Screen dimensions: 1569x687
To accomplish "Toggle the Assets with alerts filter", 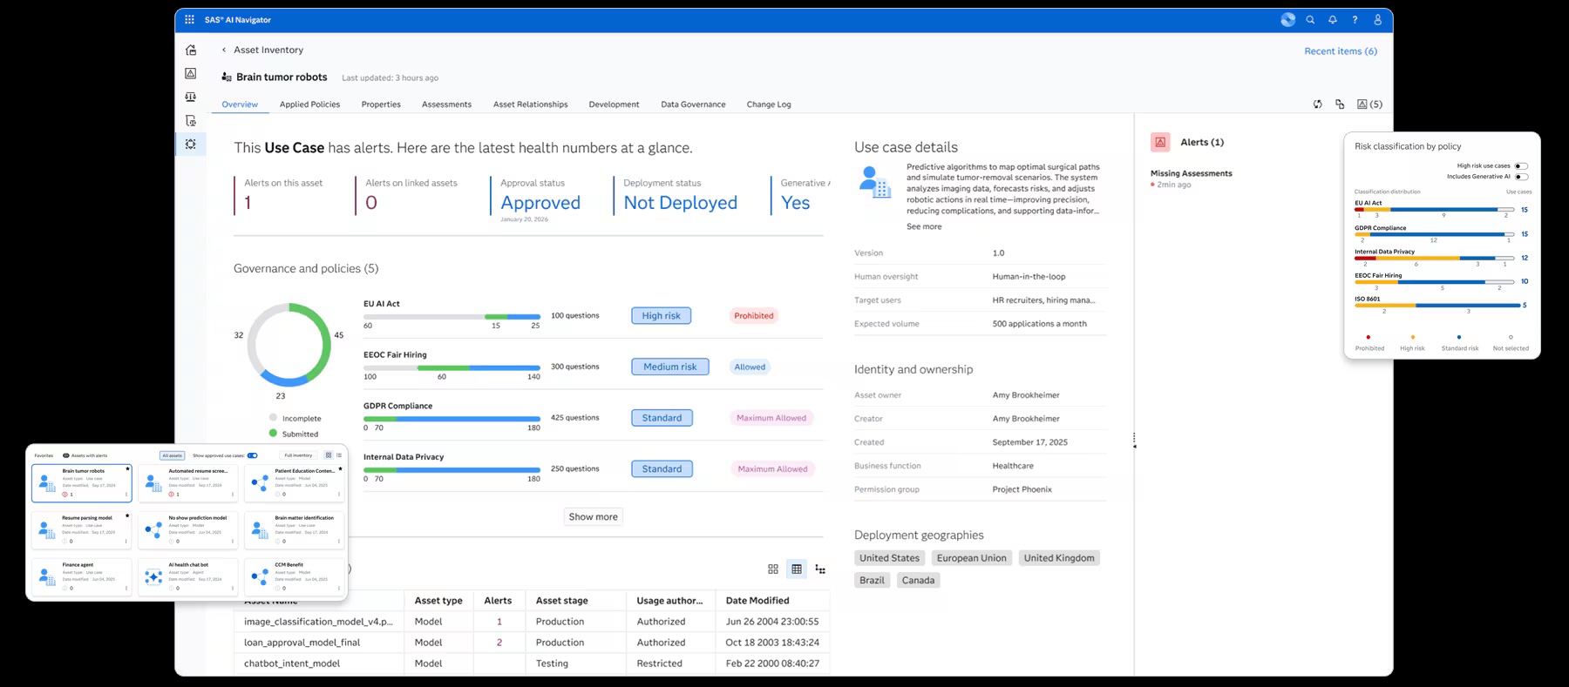I will tap(85, 455).
